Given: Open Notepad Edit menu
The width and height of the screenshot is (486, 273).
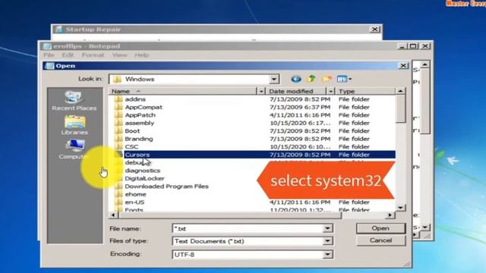Looking at the screenshot, I should tap(68, 55).
